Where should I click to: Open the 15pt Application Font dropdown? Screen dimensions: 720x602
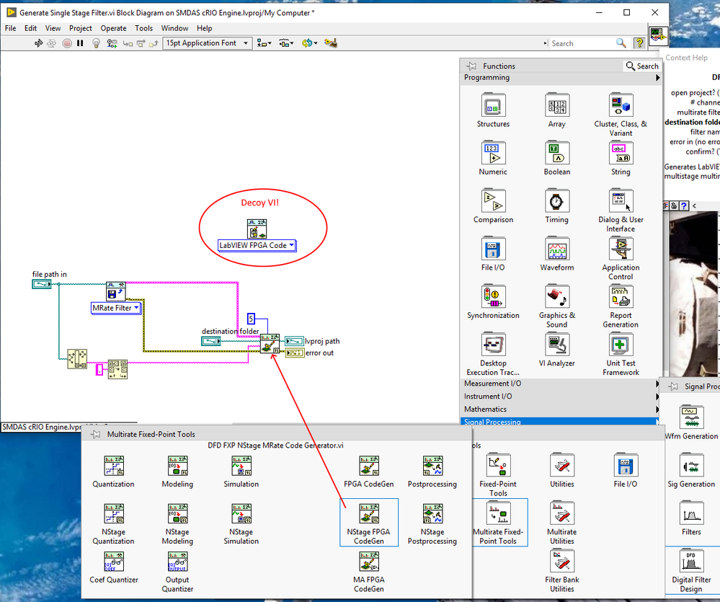[x=208, y=43]
